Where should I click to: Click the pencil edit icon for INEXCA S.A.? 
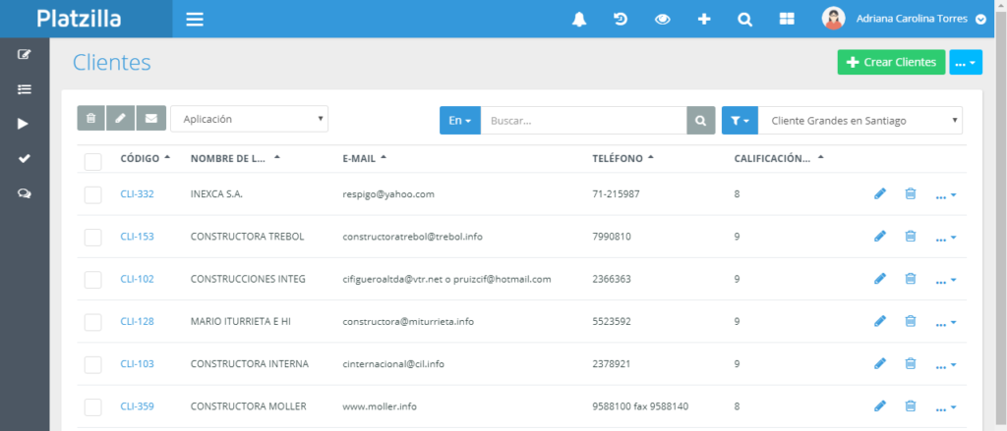(880, 194)
